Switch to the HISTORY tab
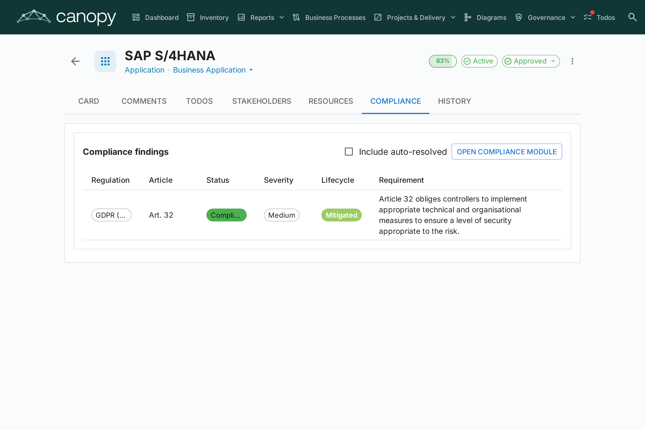The height and width of the screenshot is (430, 645). tap(454, 101)
